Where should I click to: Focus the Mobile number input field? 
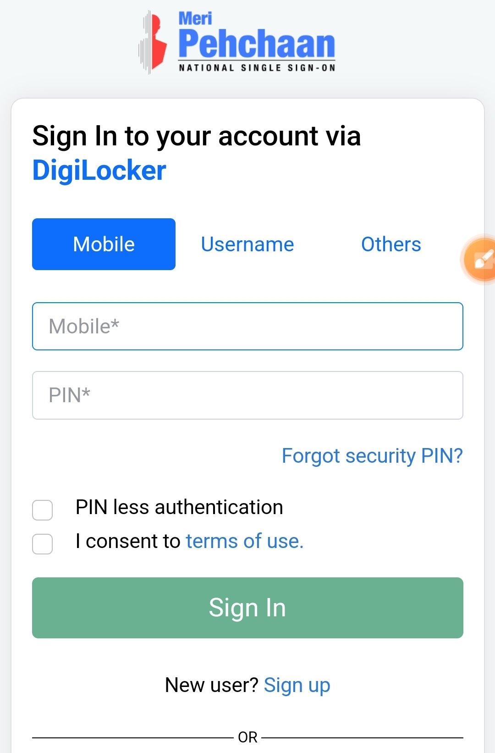click(x=247, y=326)
